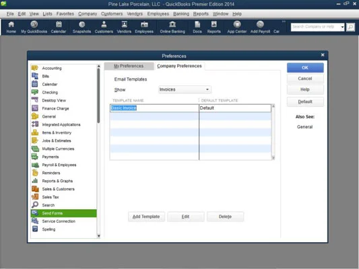Click the dialog Help button
Image resolution: width=359 pixels, height=269 pixels.
(305, 89)
